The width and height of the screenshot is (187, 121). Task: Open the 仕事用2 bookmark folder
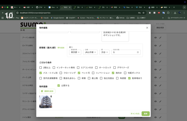point(131,18)
